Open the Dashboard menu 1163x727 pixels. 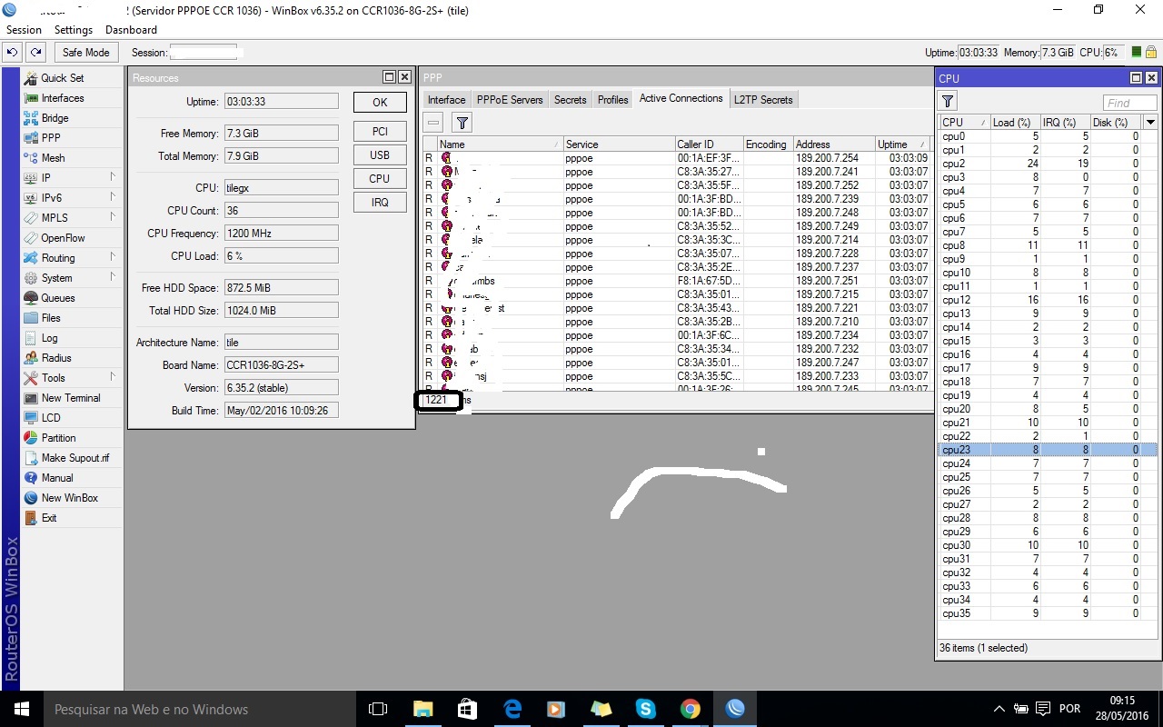click(x=132, y=30)
